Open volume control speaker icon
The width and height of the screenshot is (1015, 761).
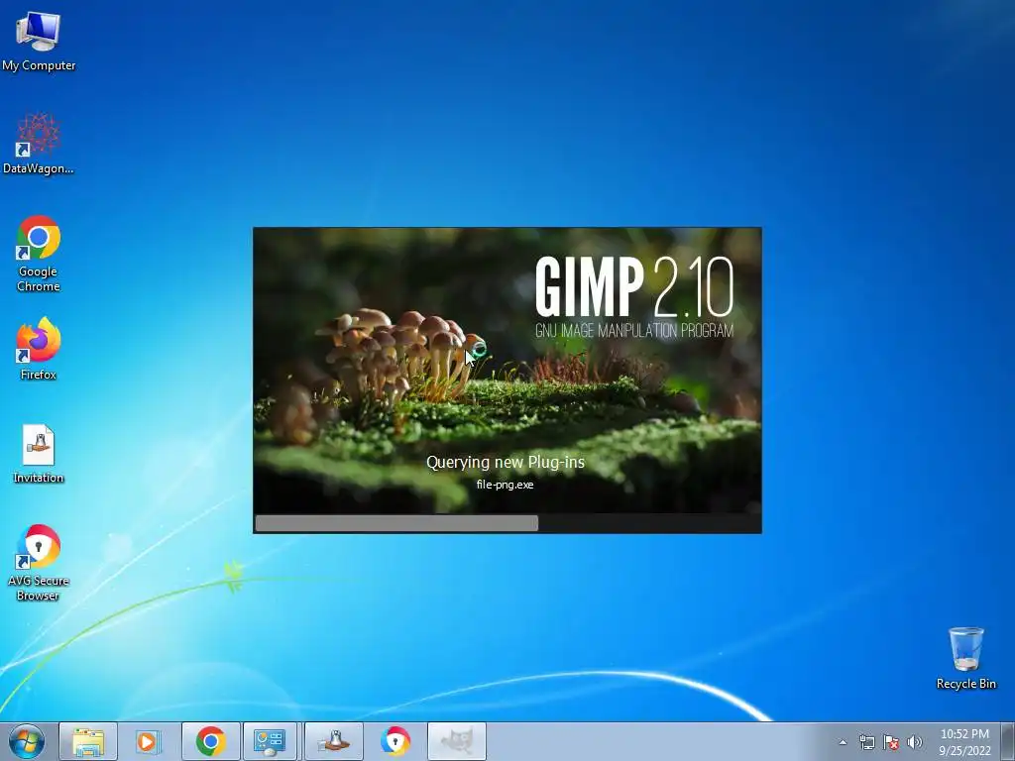[x=915, y=742]
